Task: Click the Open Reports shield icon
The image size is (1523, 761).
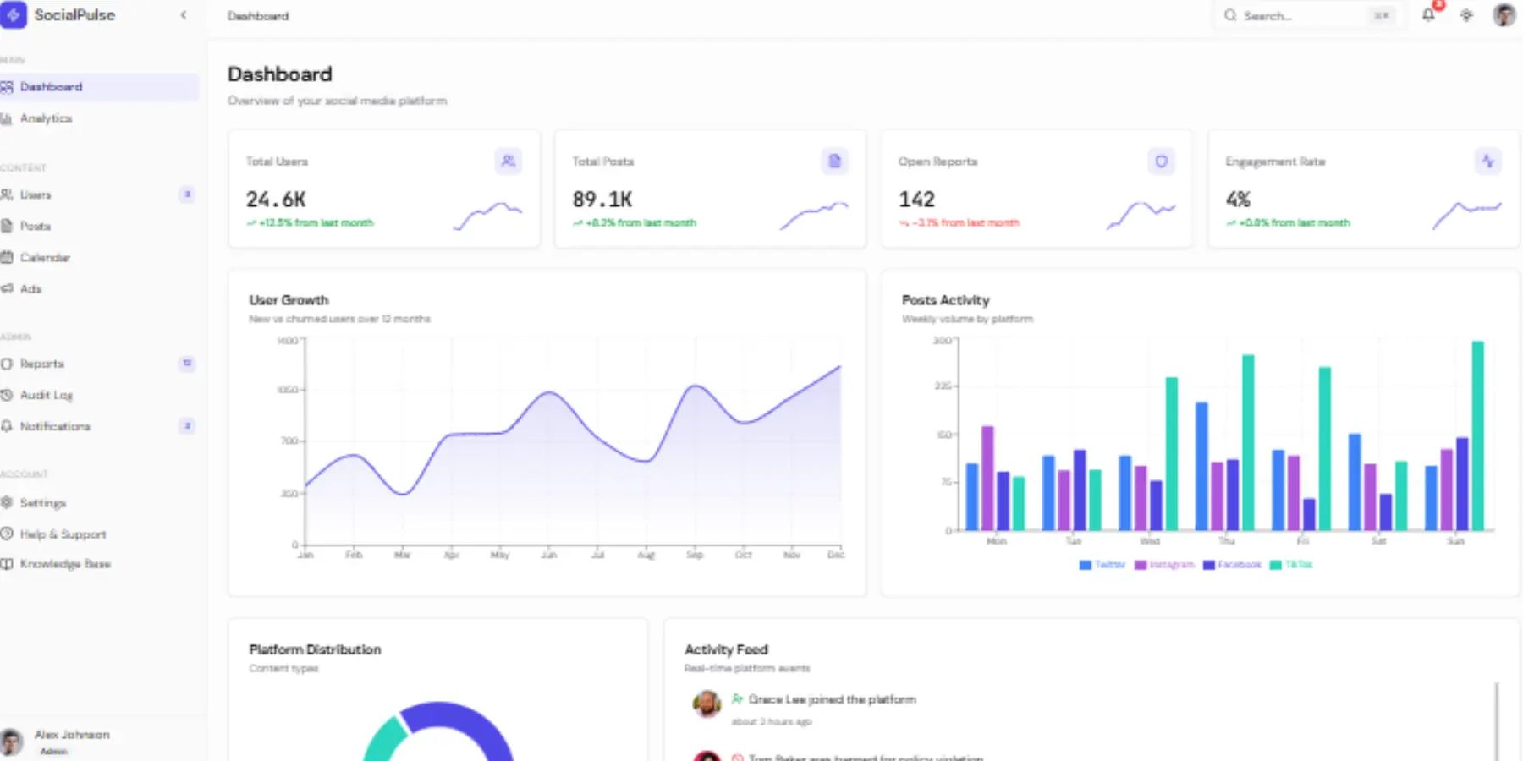Action: click(1161, 161)
